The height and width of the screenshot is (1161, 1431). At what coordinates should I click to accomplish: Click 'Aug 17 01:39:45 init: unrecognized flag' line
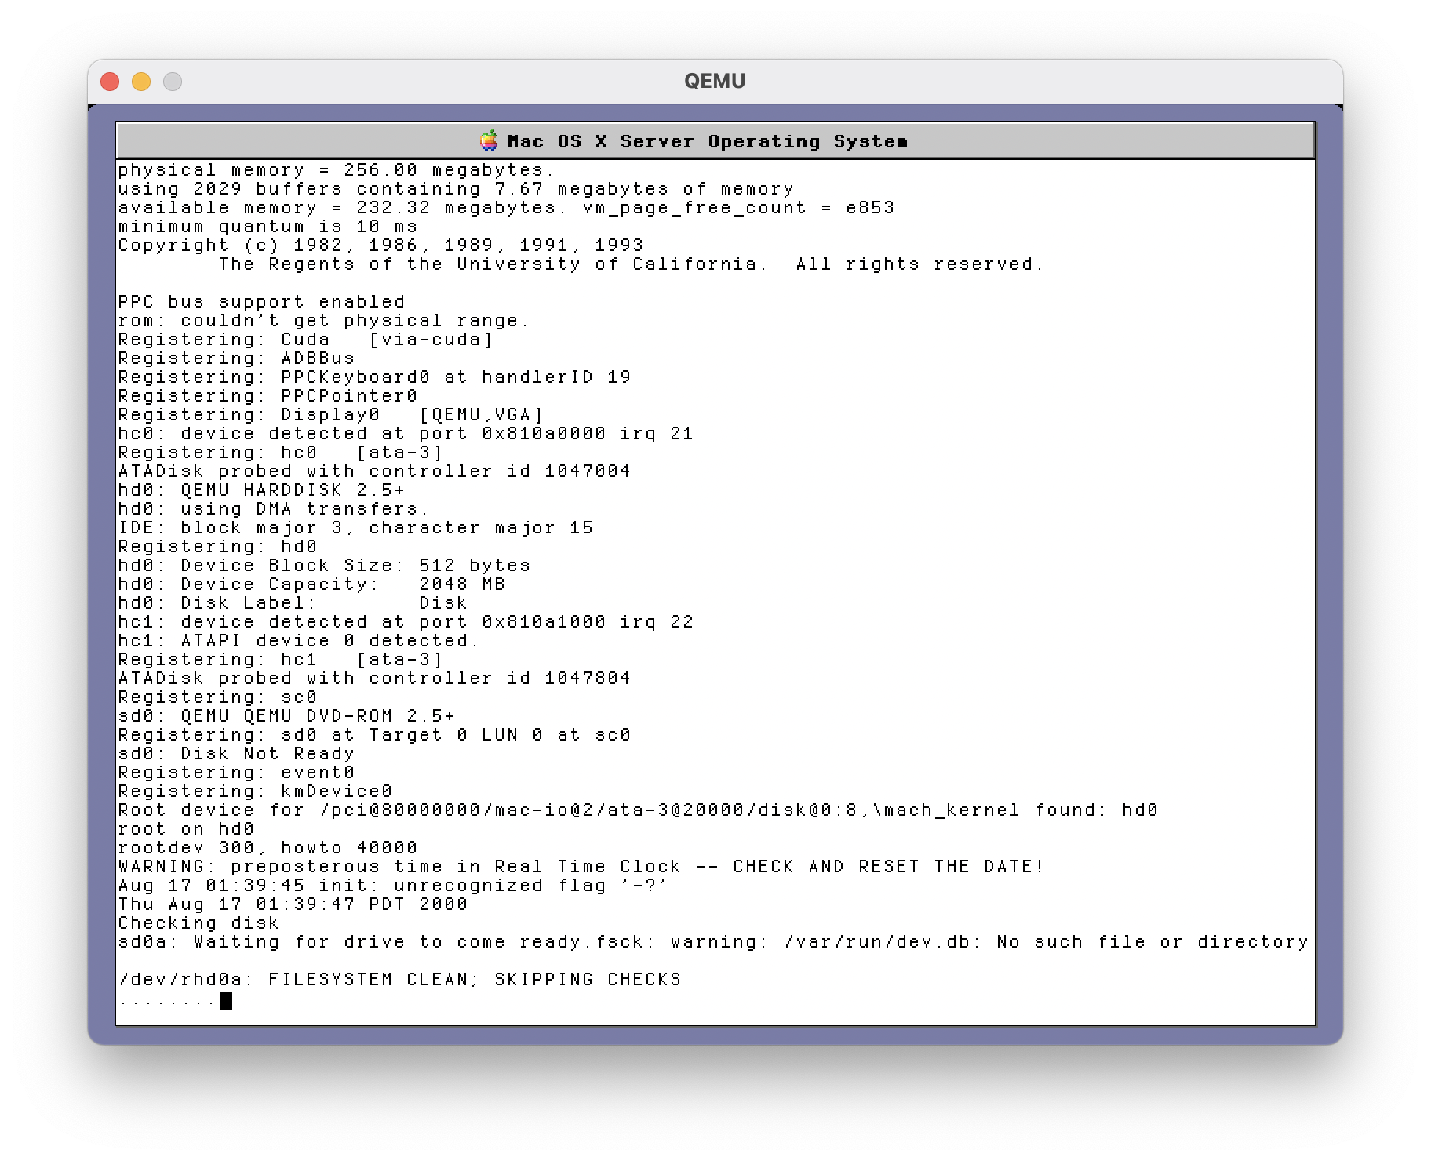coord(392,886)
